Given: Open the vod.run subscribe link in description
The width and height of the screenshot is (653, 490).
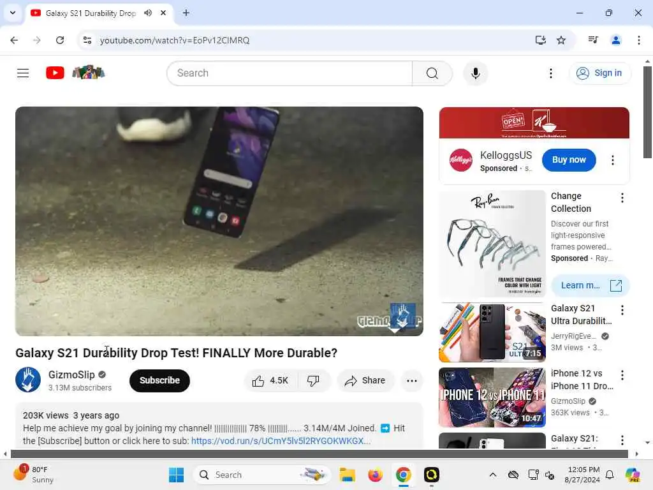Looking at the screenshot, I should [x=281, y=441].
